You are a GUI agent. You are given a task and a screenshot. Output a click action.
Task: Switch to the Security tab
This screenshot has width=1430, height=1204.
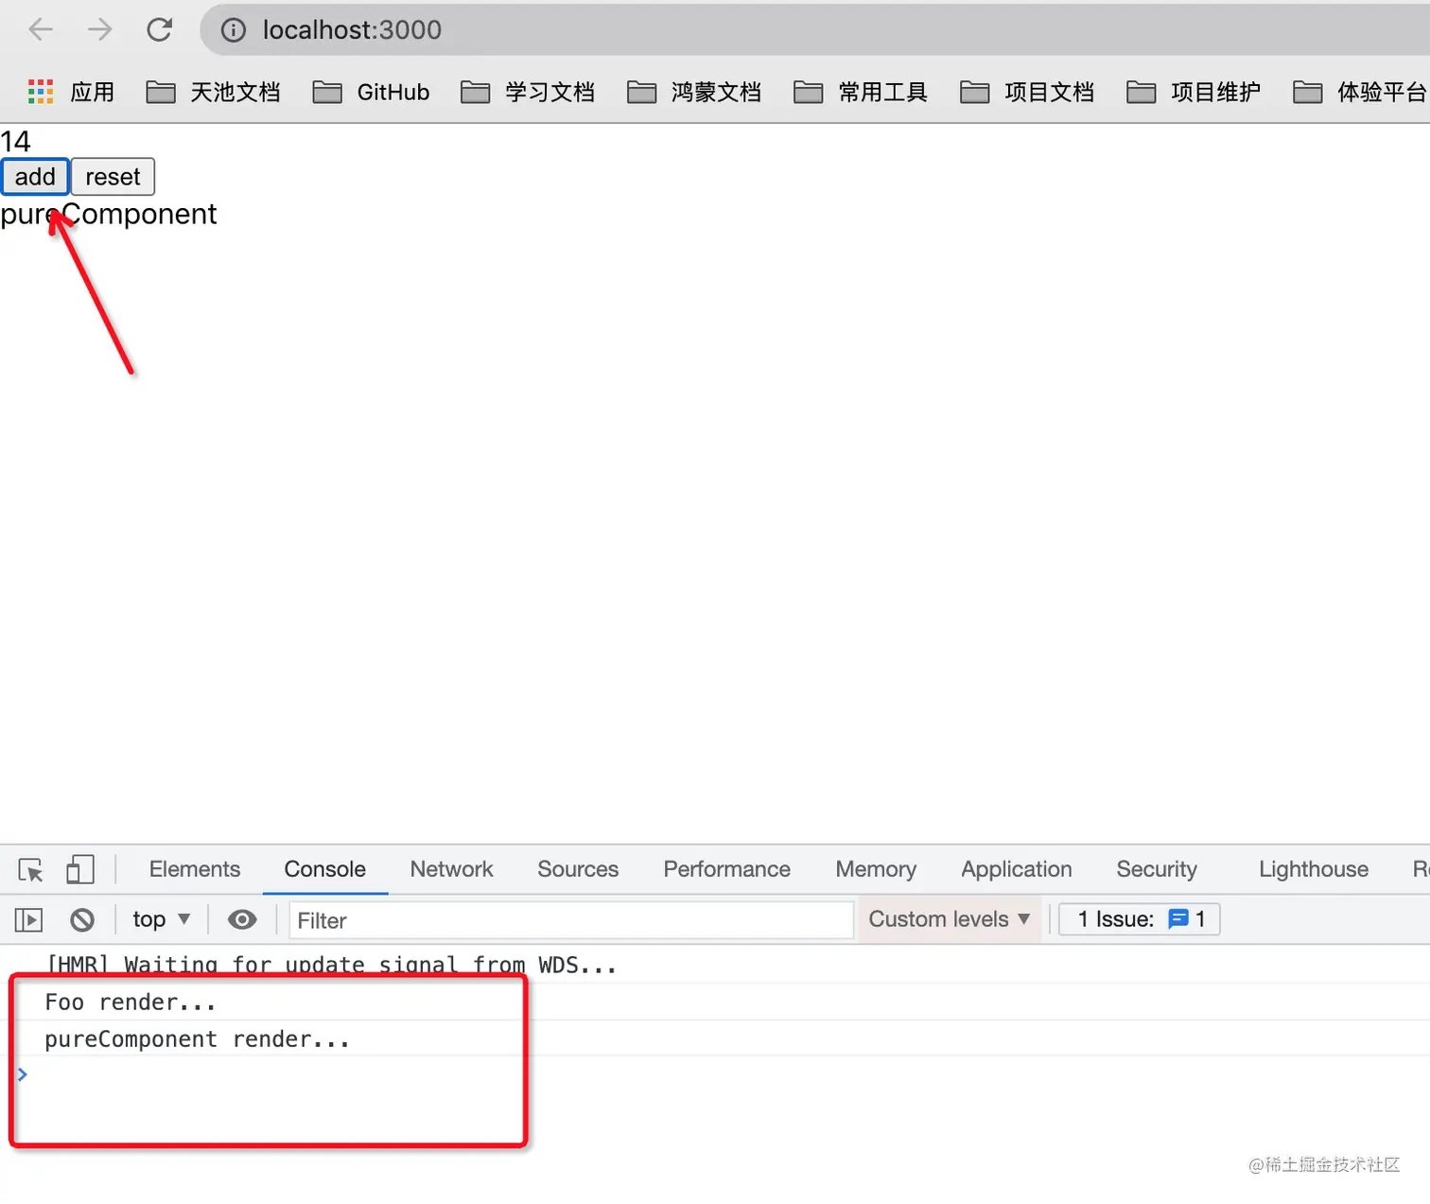click(1157, 869)
